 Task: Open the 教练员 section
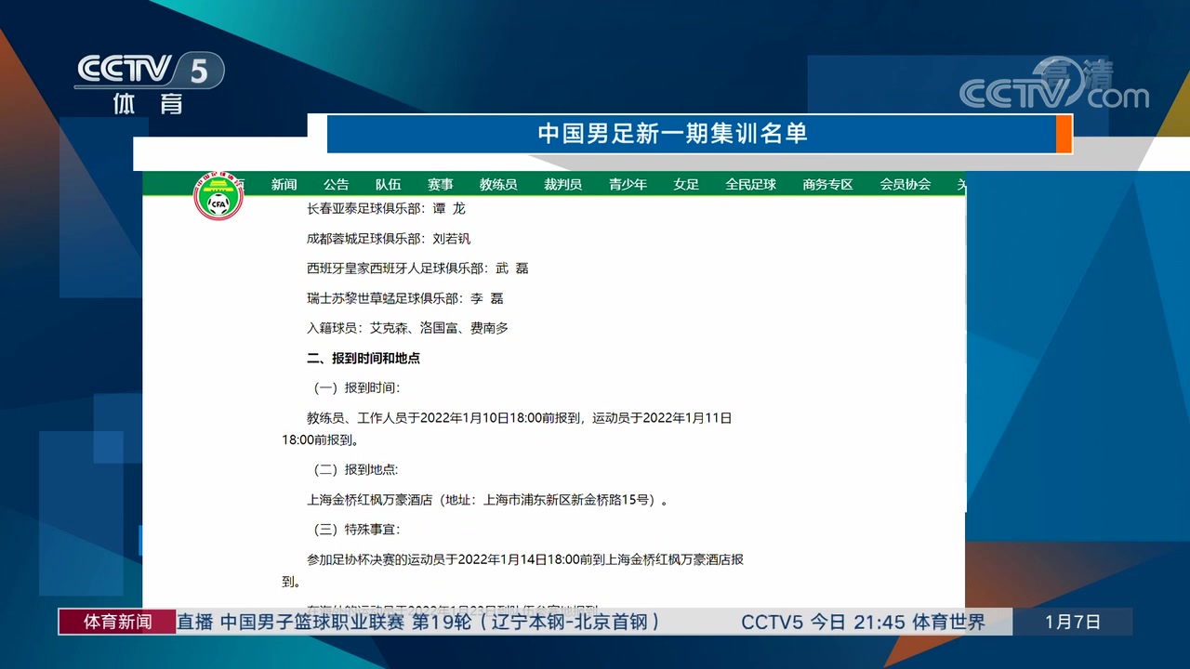[498, 184]
